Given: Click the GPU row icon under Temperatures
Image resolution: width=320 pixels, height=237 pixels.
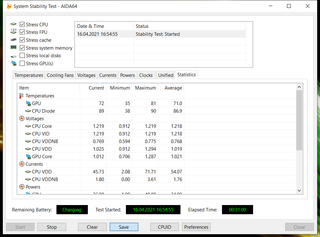Looking at the screenshot, I should tap(28, 103).
